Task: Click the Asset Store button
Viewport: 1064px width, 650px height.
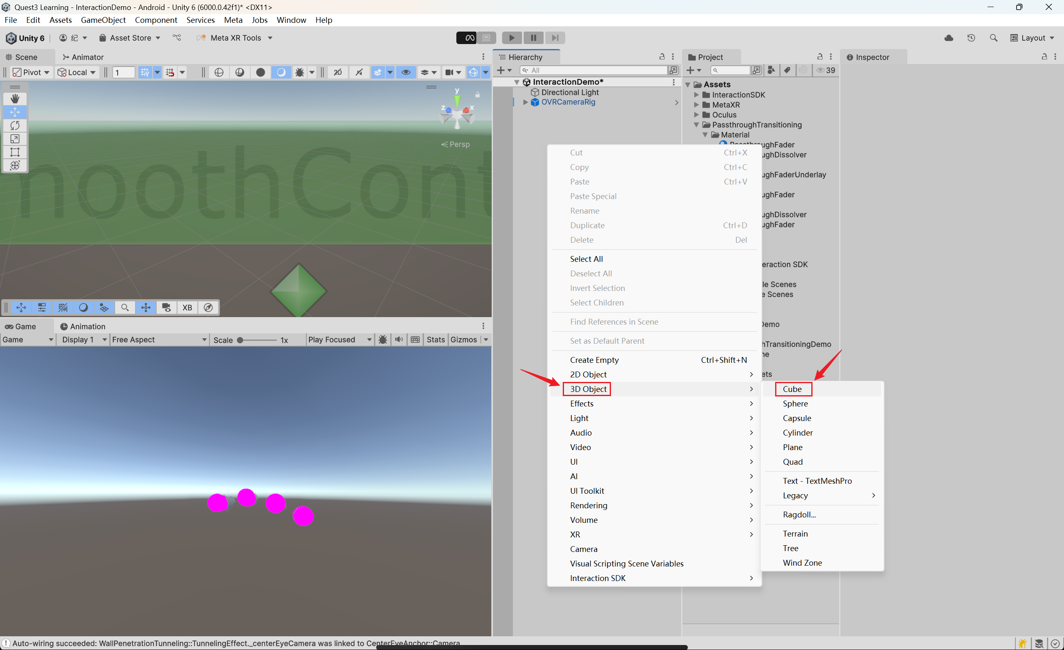Action: 130,38
